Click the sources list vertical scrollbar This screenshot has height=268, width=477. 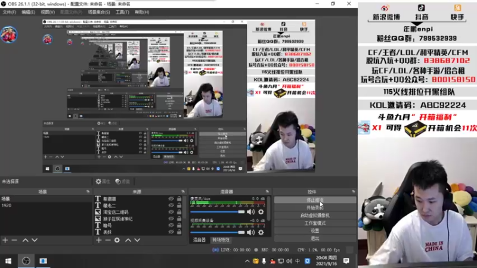184,208
